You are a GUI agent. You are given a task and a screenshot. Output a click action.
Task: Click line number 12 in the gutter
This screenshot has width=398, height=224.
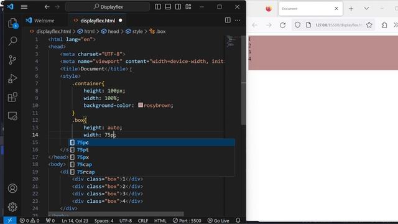tap(35, 120)
